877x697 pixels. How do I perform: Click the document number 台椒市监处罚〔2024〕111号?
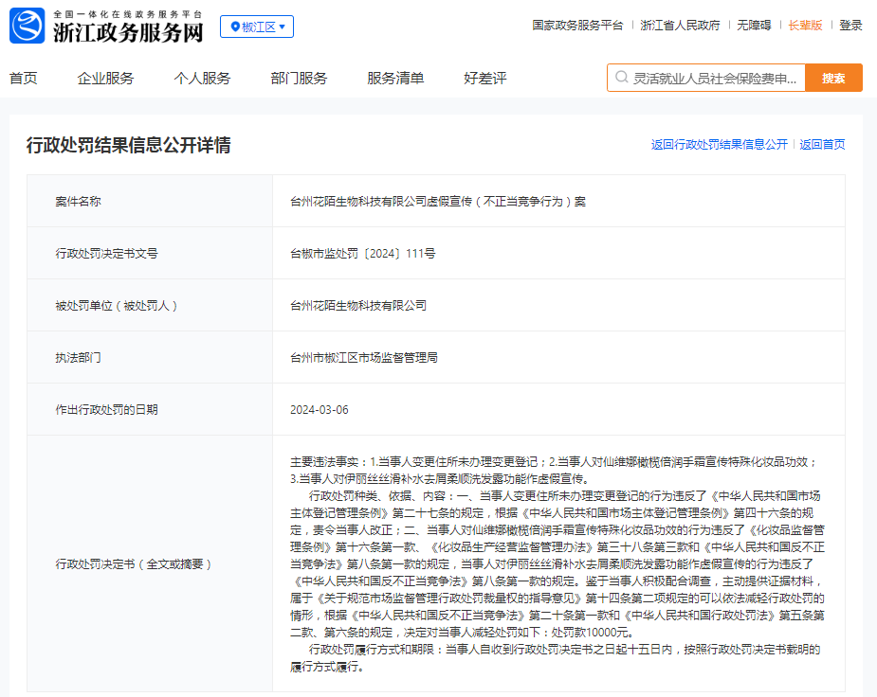363,254
